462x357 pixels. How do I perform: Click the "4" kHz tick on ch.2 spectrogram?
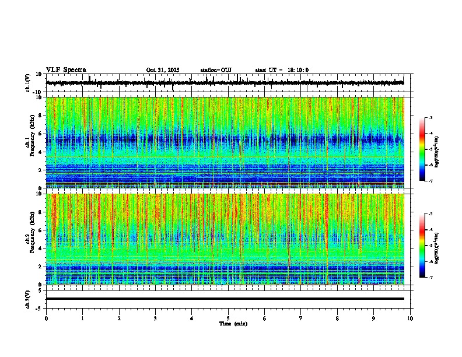point(41,249)
